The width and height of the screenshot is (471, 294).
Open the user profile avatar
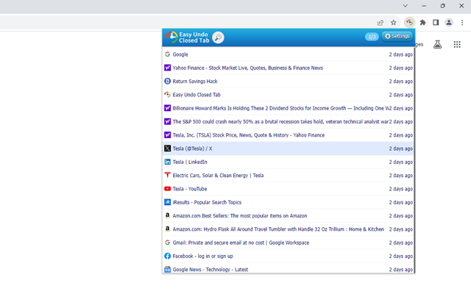click(x=449, y=22)
